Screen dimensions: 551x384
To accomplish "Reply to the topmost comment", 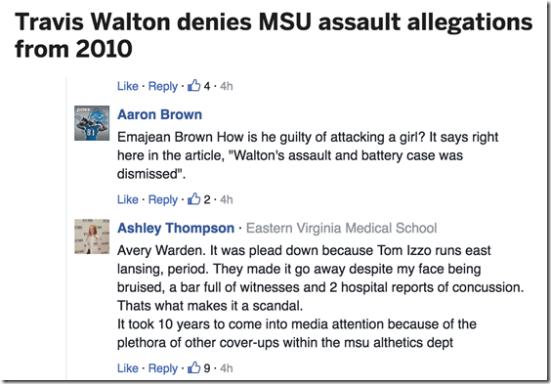I will click(x=163, y=86).
